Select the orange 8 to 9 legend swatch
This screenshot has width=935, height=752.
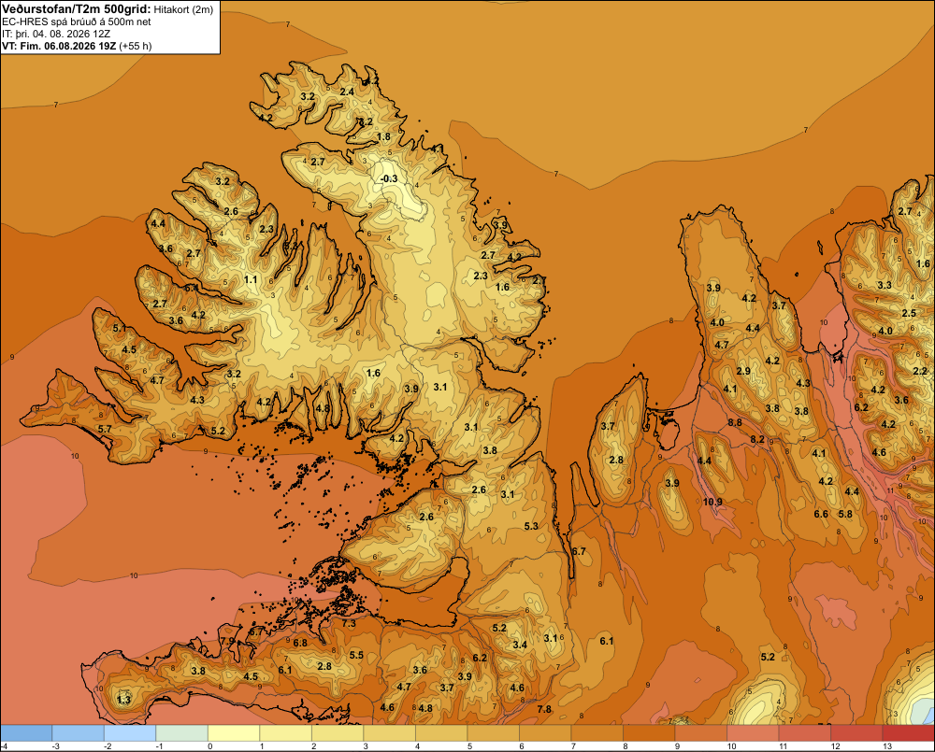tap(649, 733)
